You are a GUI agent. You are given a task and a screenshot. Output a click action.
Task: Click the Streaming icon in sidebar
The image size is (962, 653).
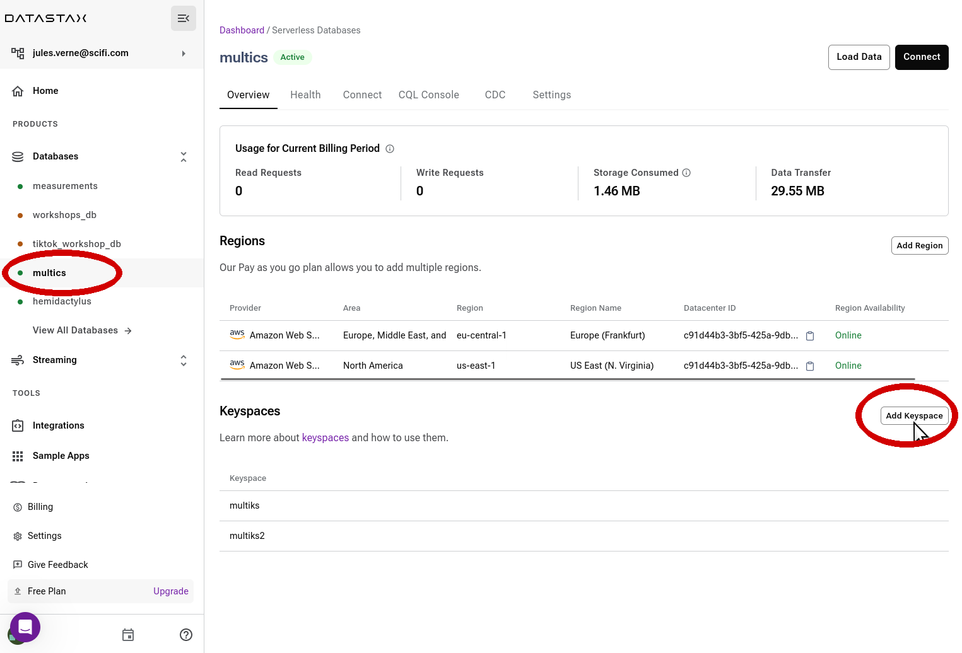[18, 360]
